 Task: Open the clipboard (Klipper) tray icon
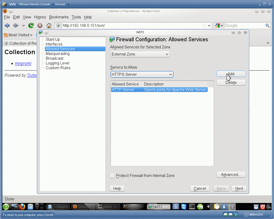pyautogui.click(x=216, y=207)
